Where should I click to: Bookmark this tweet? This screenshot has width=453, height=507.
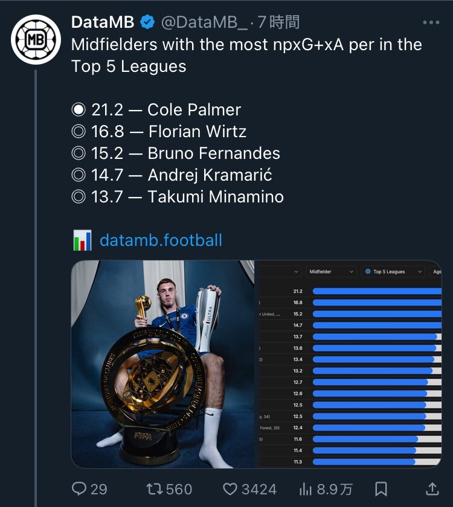point(381,489)
